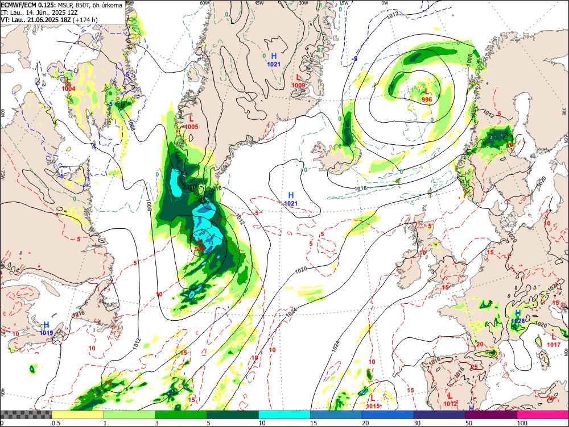
Task: Select the medium green 3–5 legend swatch
Action: [x=181, y=415]
